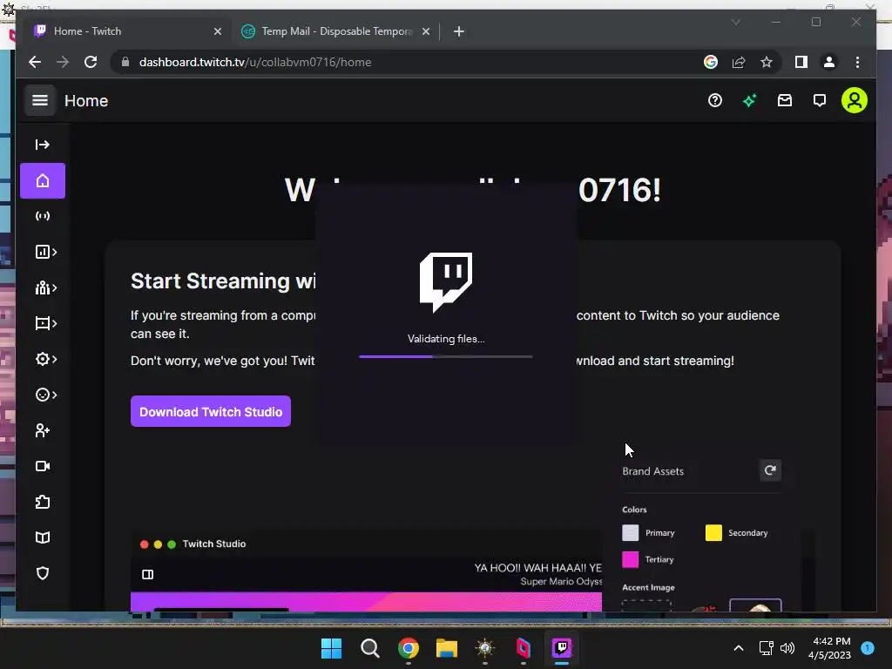892x669 pixels.
Task: Open the Creator Camp book icon
Action: [43, 537]
